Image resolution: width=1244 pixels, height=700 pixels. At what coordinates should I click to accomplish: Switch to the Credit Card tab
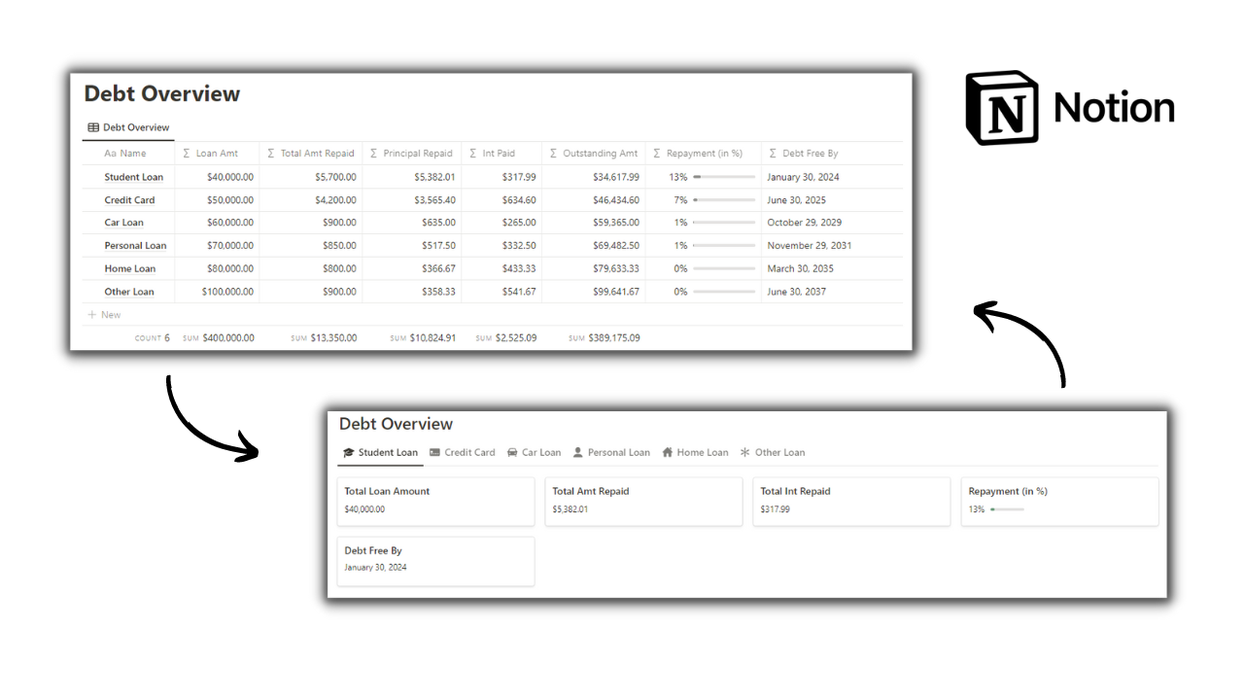point(463,452)
